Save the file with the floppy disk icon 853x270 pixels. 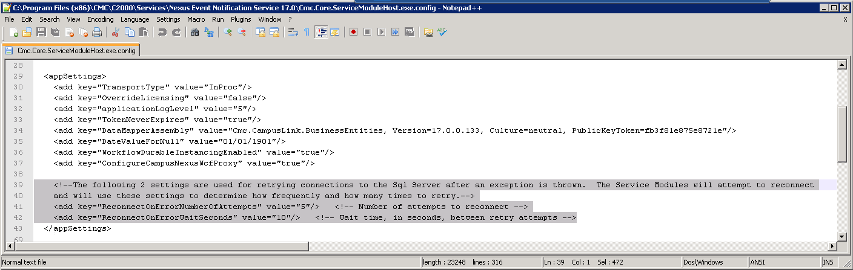[41, 32]
